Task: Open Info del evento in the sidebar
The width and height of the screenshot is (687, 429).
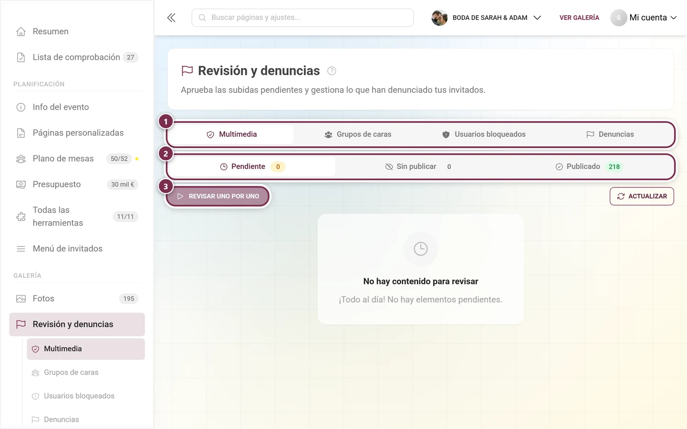Action: (x=77, y=107)
